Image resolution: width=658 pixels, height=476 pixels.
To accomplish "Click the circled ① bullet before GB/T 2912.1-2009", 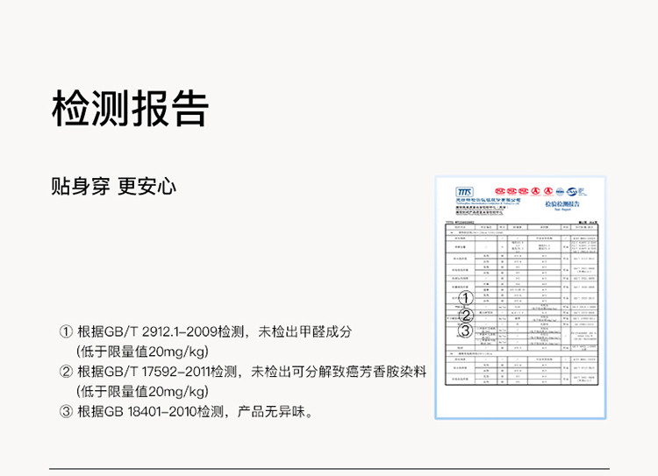I will pyautogui.click(x=66, y=332).
